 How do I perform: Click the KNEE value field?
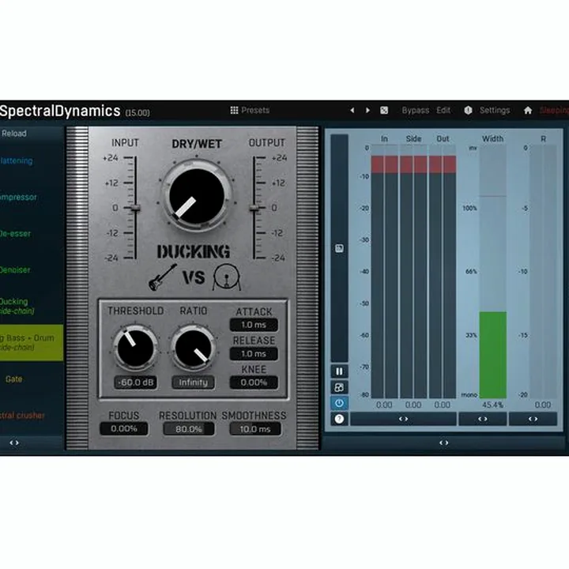(x=254, y=382)
